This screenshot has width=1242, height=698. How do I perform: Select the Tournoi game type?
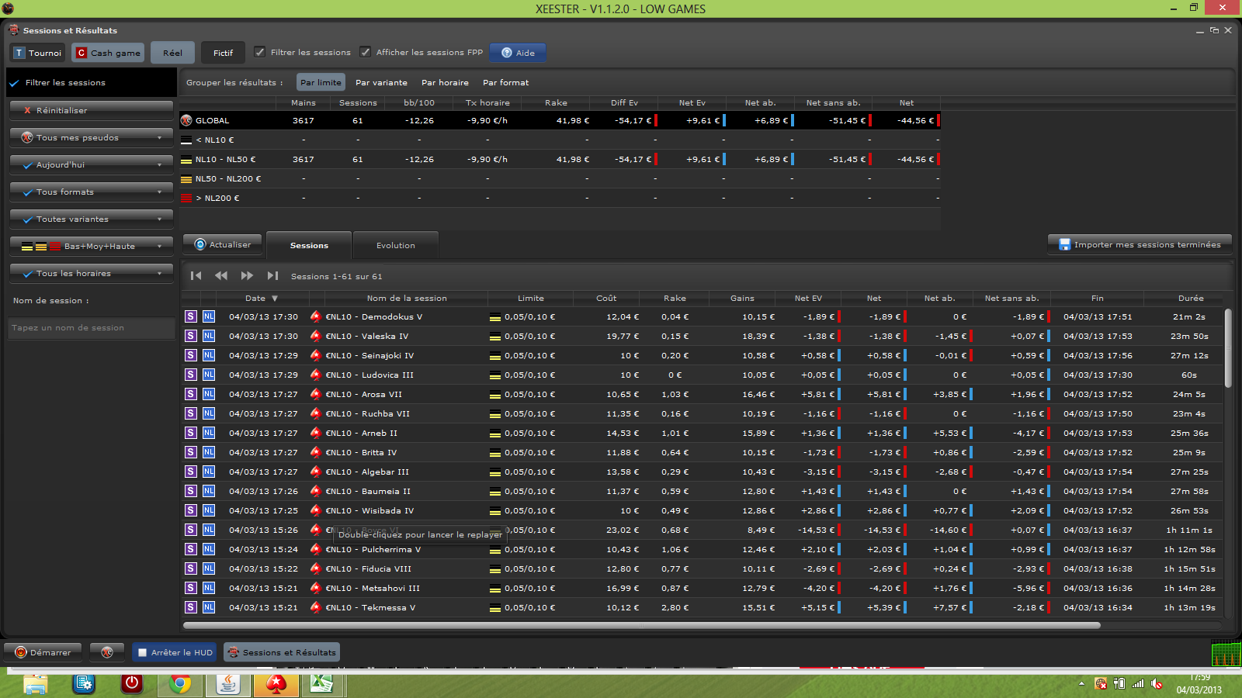(37, 53)
